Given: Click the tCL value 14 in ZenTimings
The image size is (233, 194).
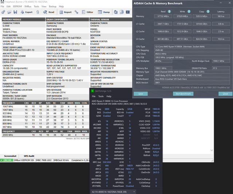Looking at the screenshot, I should click(107, 121).
